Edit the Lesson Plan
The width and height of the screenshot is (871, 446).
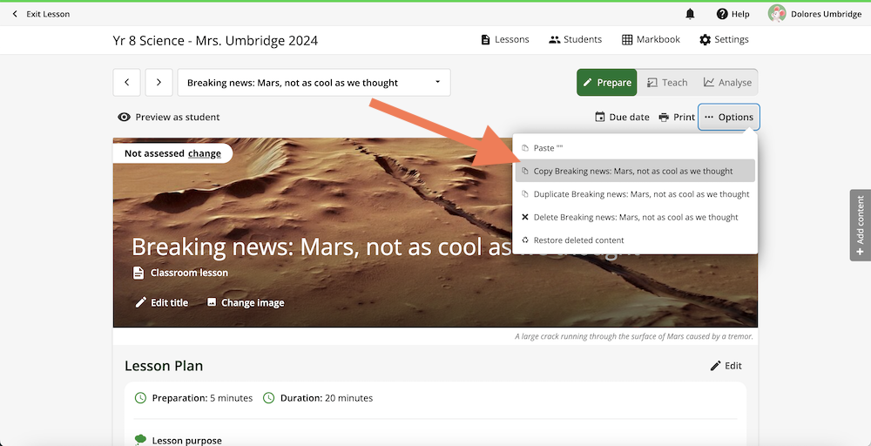pos(726,366)
